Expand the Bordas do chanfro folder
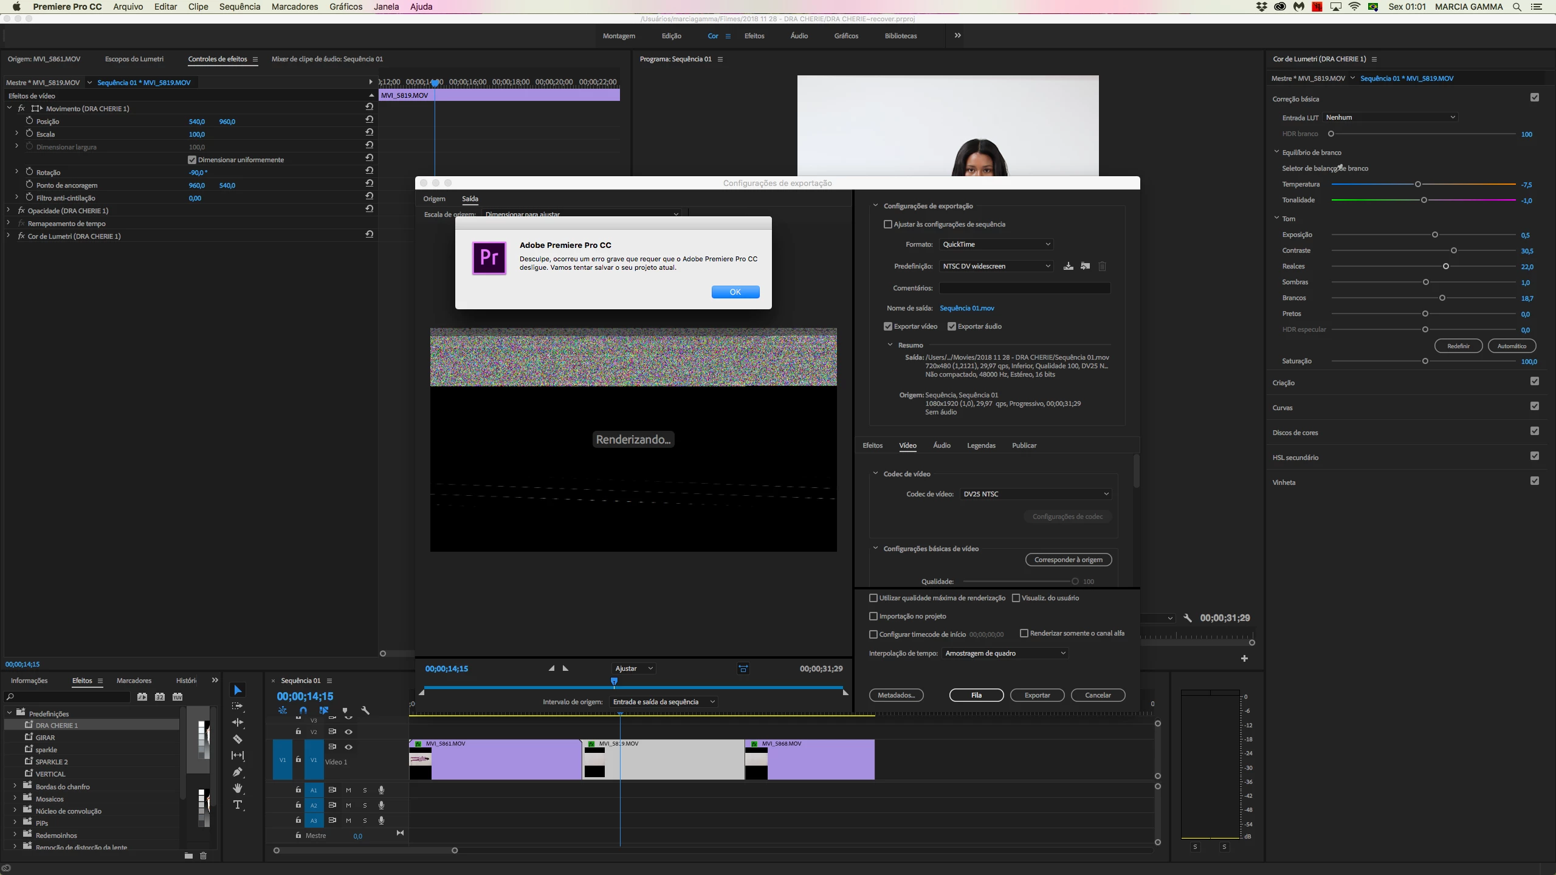This screenshot has height=875, width=1556. [15, 786]
